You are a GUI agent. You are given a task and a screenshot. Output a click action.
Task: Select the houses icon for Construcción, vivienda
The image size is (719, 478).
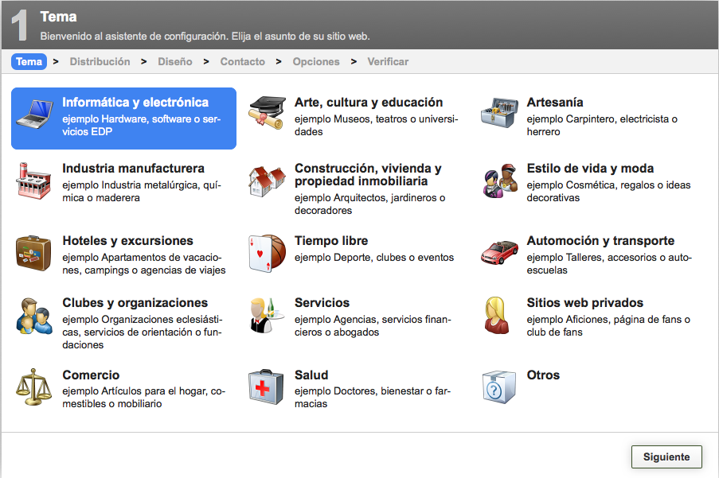(267, 183)
